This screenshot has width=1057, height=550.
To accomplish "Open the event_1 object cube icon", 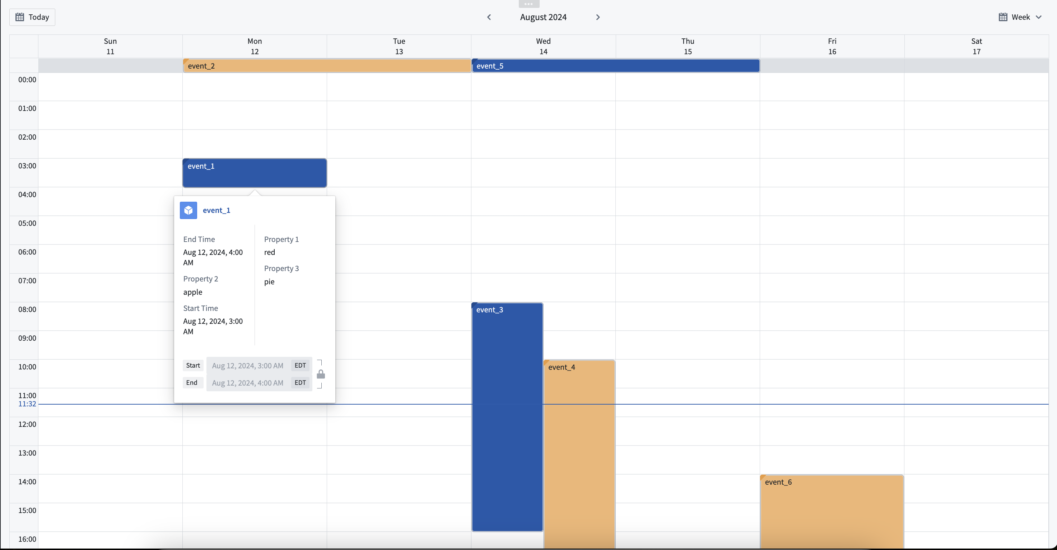I will [188, 210].
